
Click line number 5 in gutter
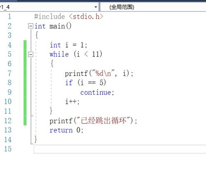tap(9, 54)
